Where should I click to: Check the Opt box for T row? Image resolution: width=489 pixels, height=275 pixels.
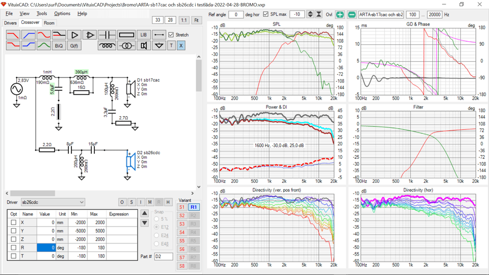tap(13, 256)
